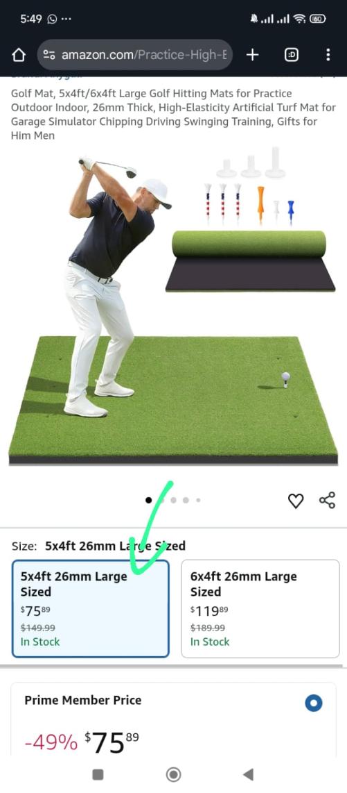
Task: Open Chrome three-dot menu
Action: [328, 55]
